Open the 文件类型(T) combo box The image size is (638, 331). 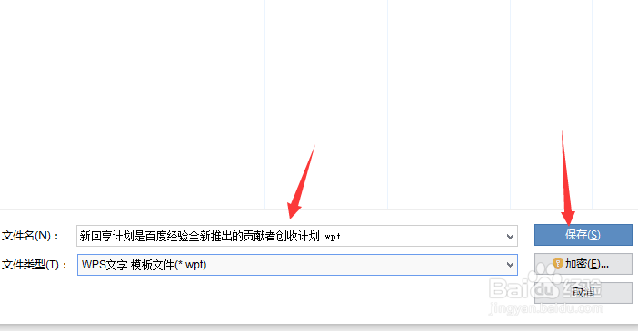[x=297, y=265]
